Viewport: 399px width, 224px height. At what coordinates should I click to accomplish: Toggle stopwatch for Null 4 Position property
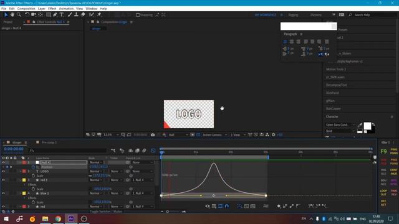pos(33,167)
